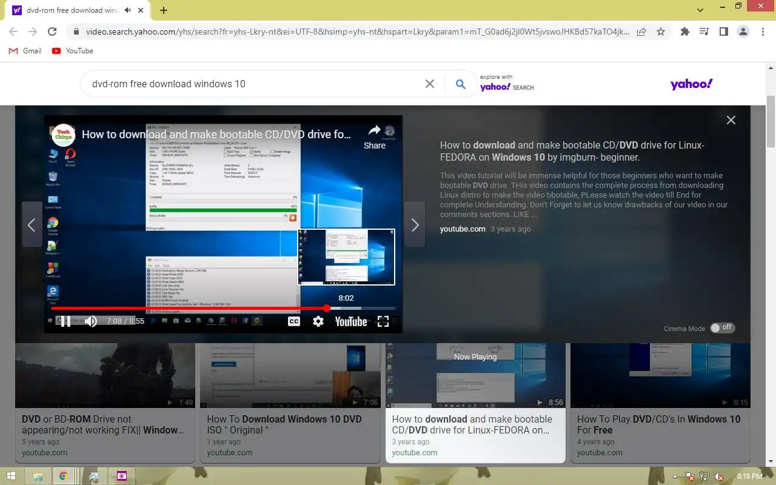Click the taskbar clock 8:18 PM
This screenshot has width=776, height=485.
point(750,477)
